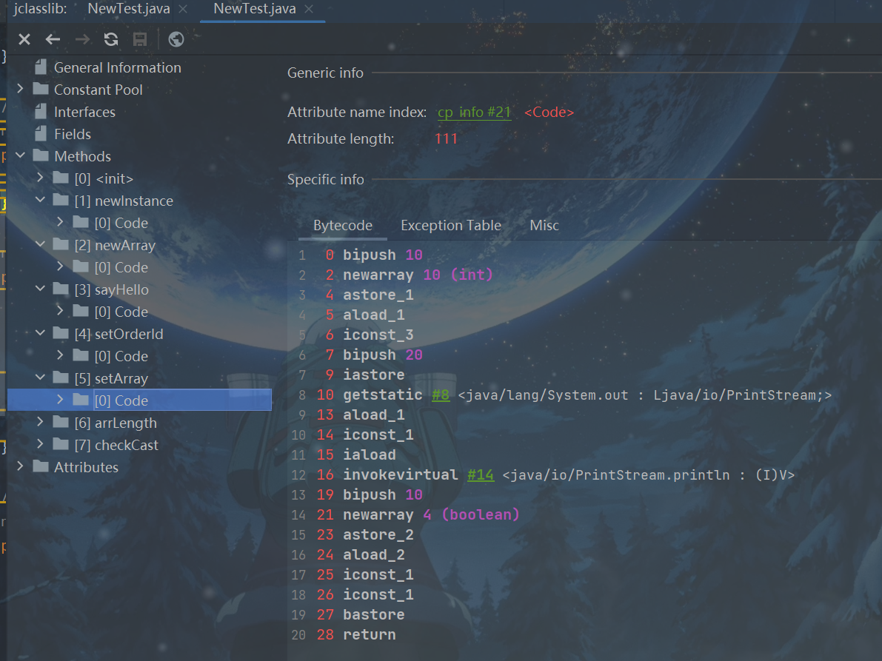Open constant pool link #8
Viewport: 882px width, 661px height.
(x=441, y=395)
